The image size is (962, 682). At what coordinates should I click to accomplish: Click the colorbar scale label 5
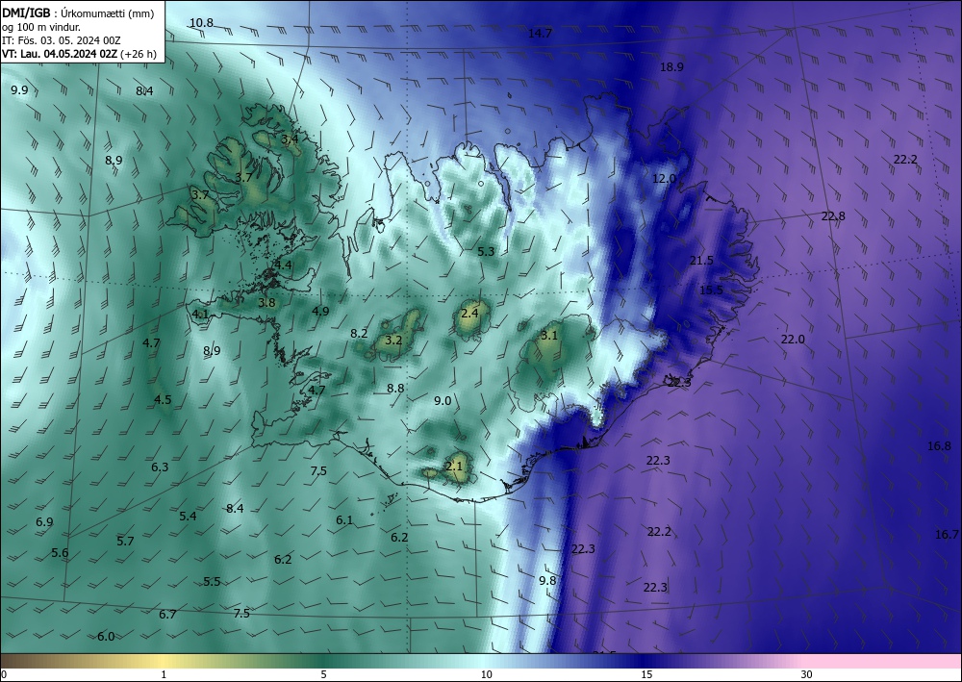[x=323, y=675]
